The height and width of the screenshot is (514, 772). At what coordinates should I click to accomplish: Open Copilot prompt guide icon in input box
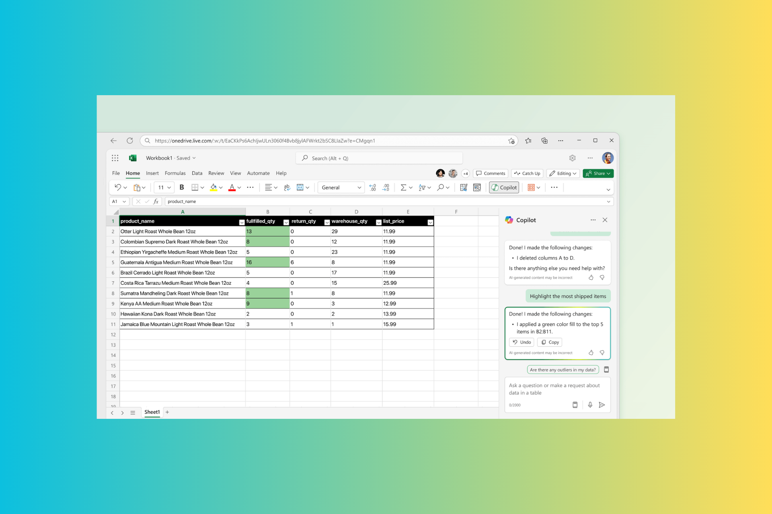point(575,405)
